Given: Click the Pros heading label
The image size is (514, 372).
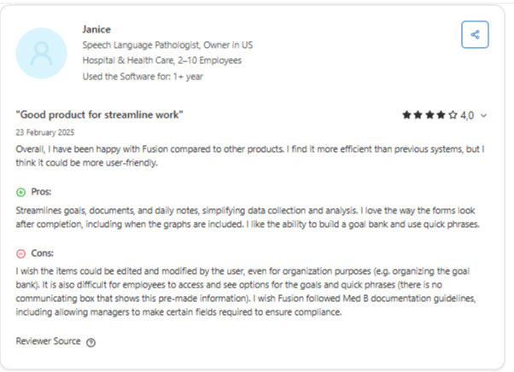Looking at the screenshot, I should point(41,192).
